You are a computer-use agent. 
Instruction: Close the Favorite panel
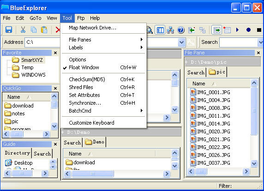[55, 53]
